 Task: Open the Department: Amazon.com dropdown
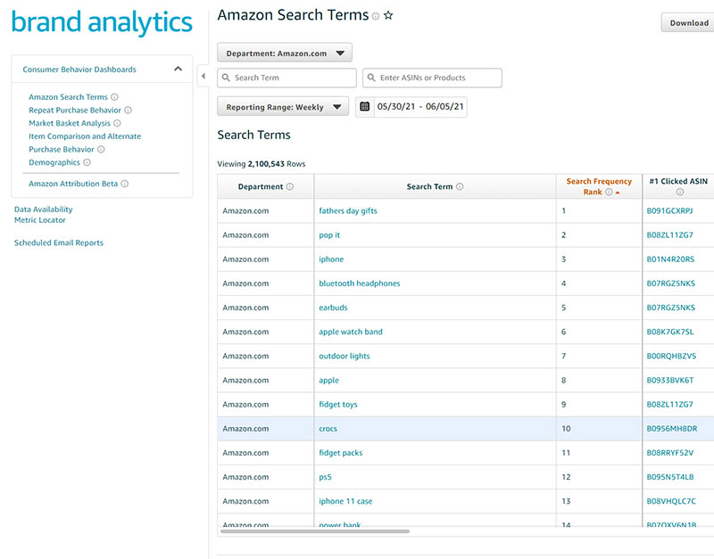285,53
